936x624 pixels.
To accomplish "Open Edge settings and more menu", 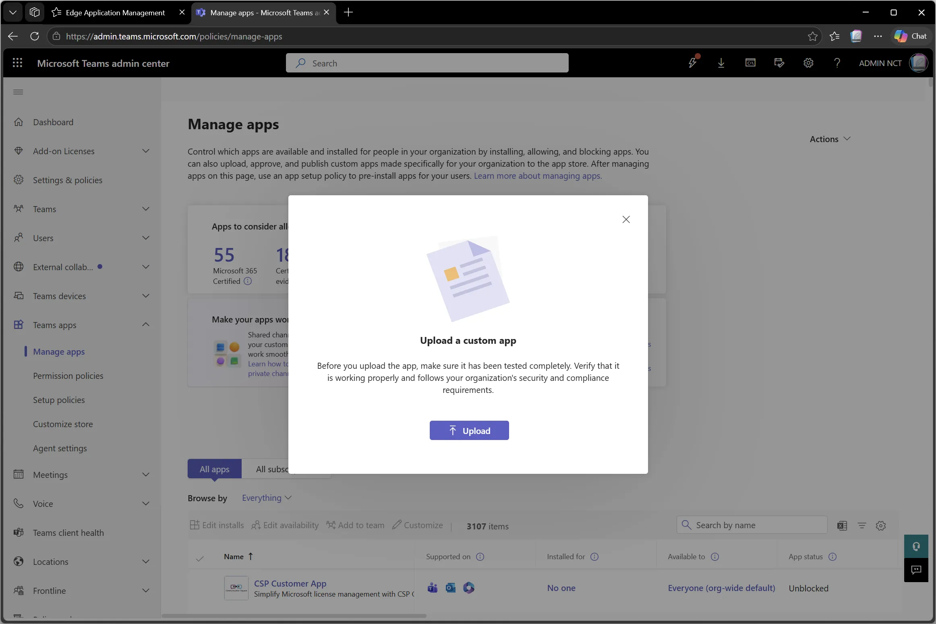I will pos(878,36).
